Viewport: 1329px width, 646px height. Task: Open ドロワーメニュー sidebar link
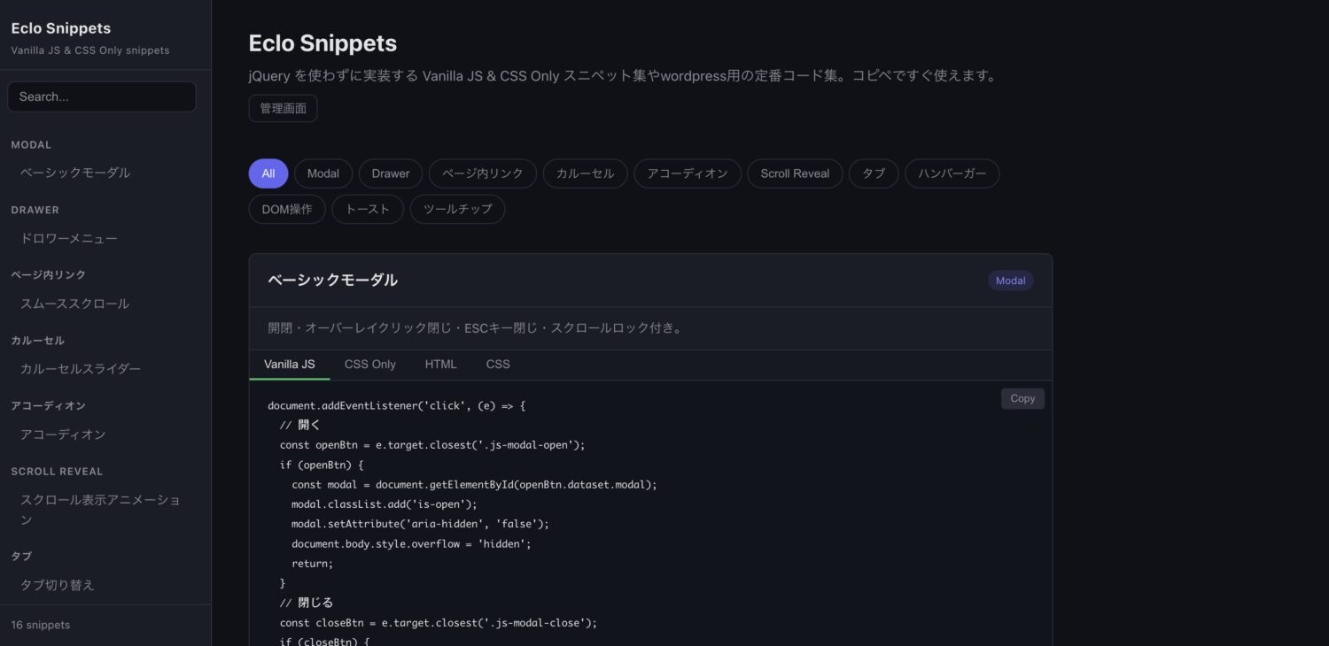tap(69, 238)
